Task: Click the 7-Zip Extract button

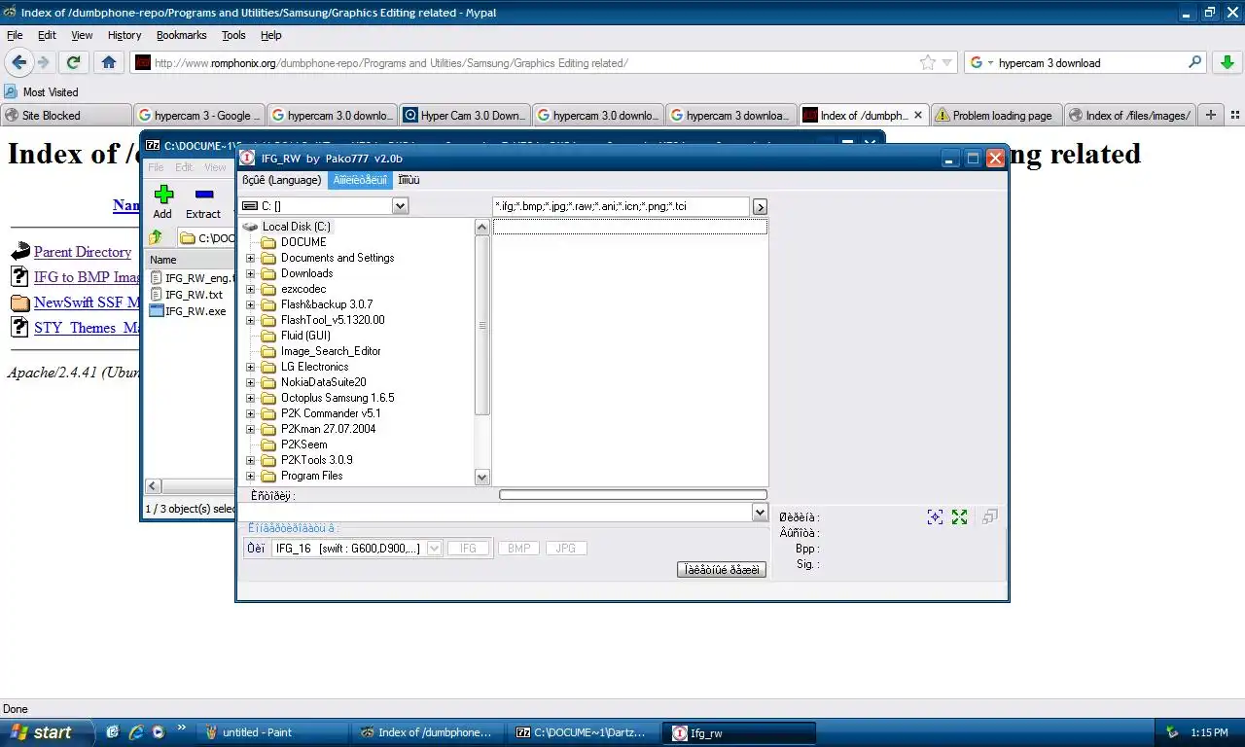Action: (x=203, y=202)
